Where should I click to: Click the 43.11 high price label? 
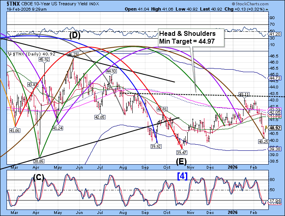pos(244,95)
